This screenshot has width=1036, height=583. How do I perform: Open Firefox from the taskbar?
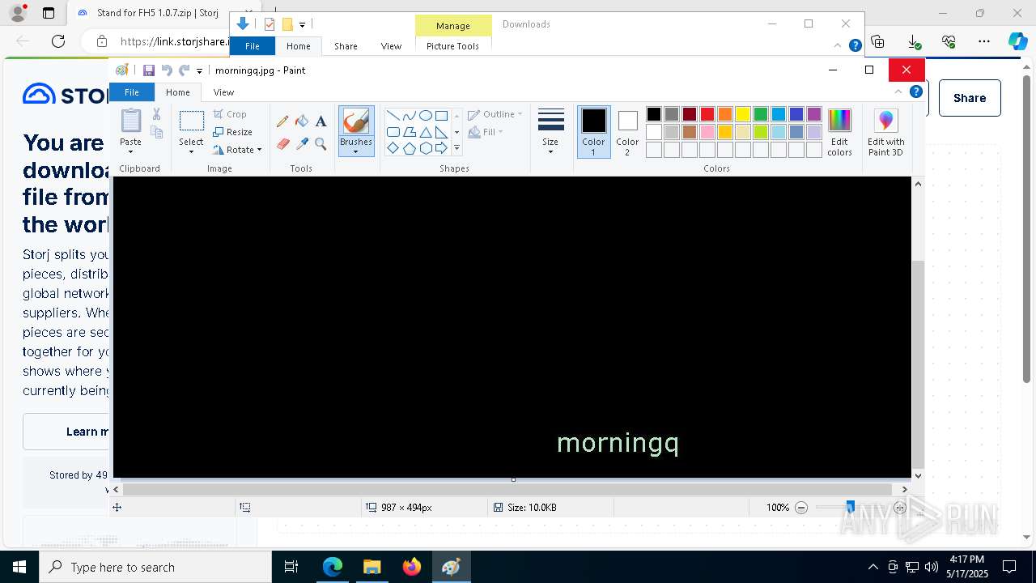pos(412,567)
